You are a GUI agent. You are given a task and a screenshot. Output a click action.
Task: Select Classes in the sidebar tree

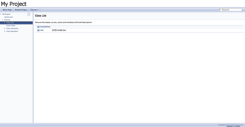(x=7, y=20)
